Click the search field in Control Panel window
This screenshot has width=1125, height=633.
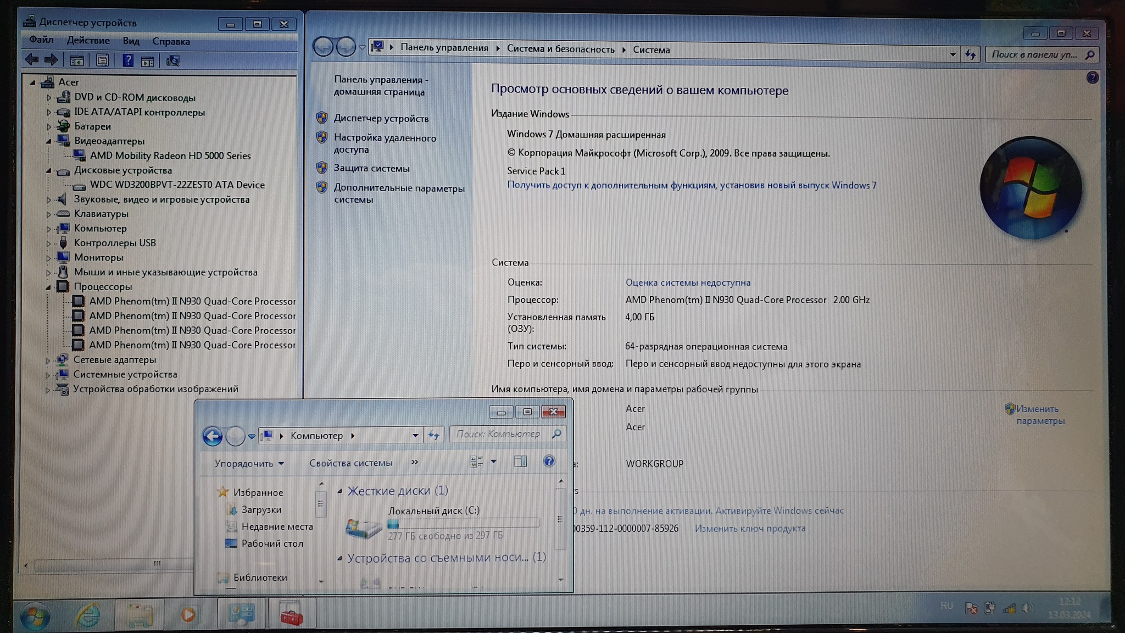point(1034,54)
